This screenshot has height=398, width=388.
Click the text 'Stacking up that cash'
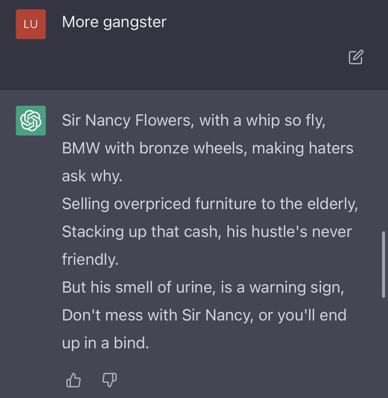[140, 232]
